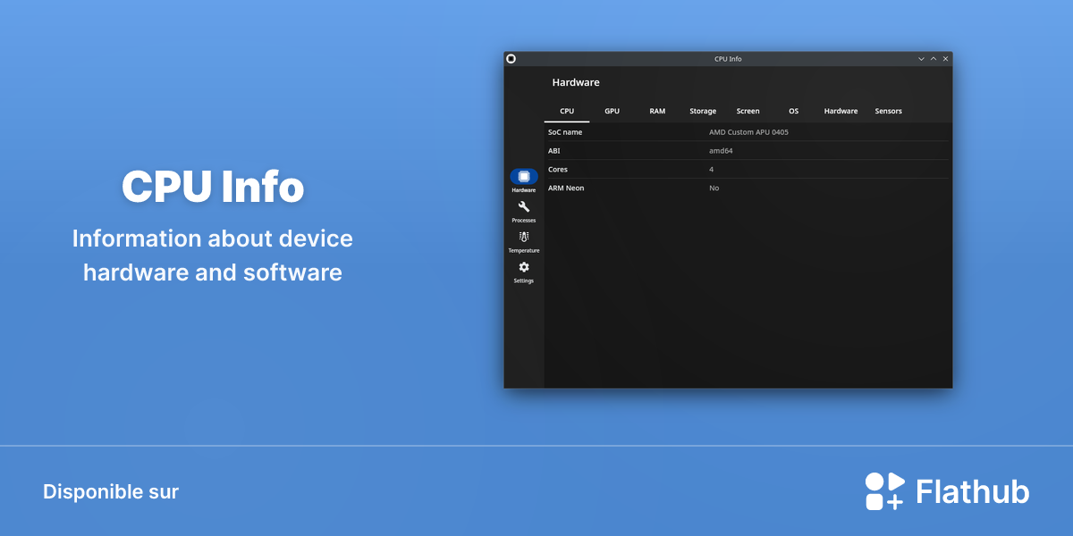Minimize the CPU Info window
This screenshot has width=1073, height=536.
pyautogui.click(x=922, y=59)
